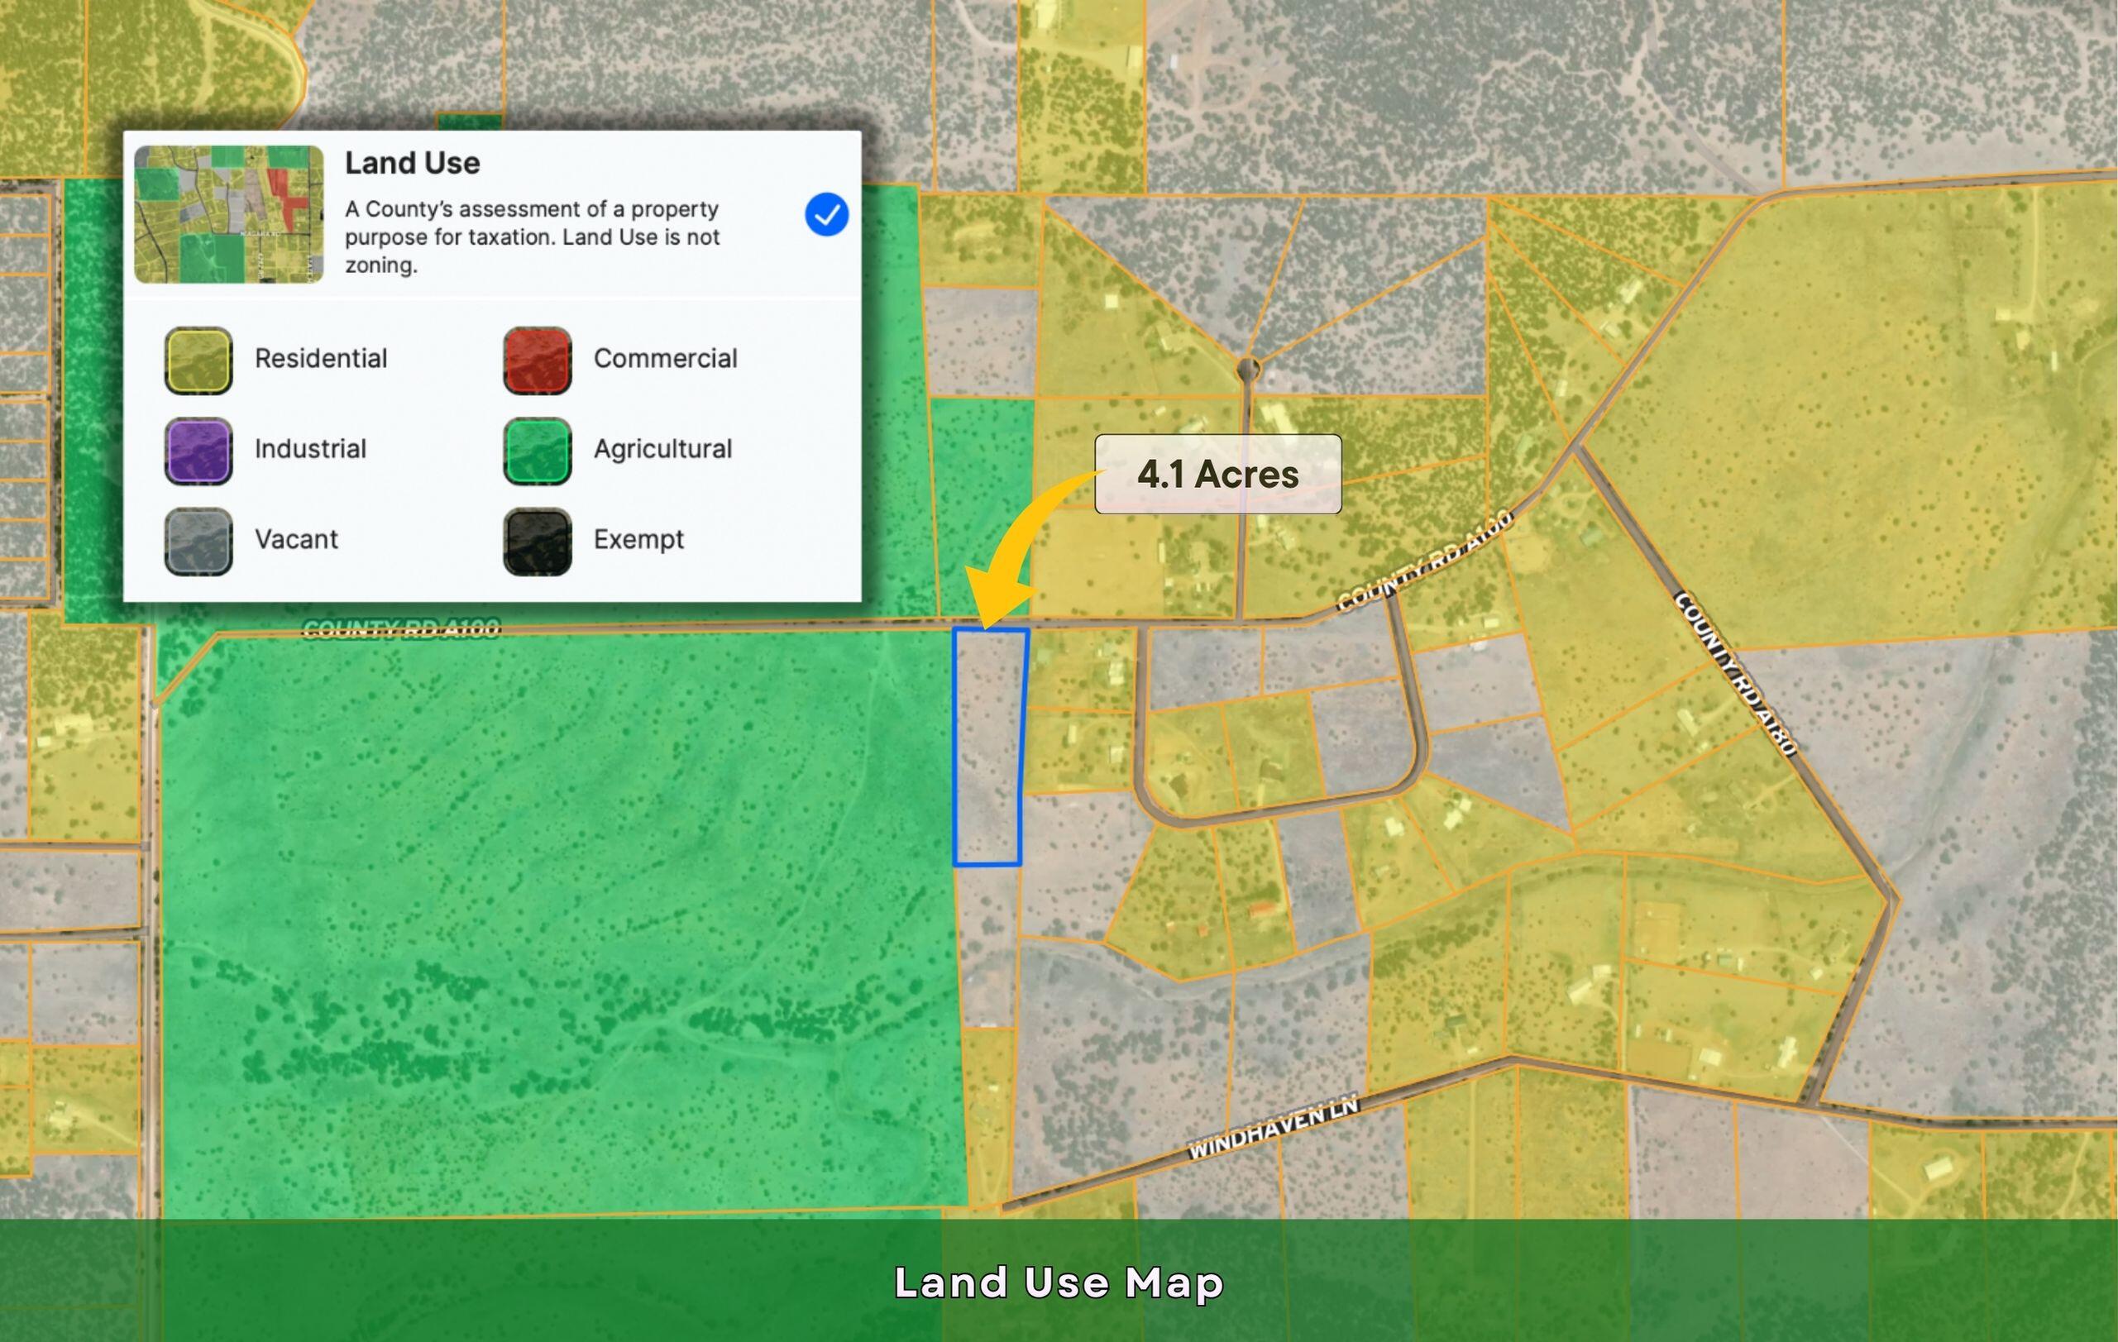The image size is (2118, 1342).
Task: Click the "Industrial" legend label
Action: (x=310, y=449)
